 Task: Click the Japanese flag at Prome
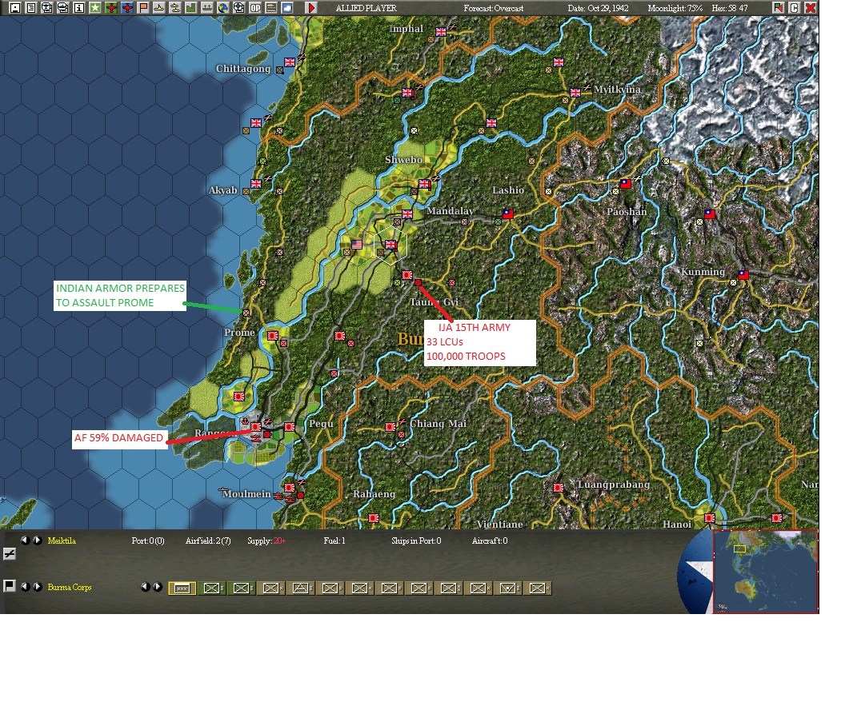point(273,336)
